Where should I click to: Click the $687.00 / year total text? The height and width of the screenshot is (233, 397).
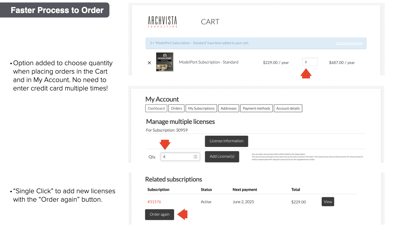[342, 62]
